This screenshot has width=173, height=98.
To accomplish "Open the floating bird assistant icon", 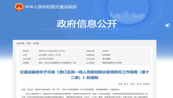I will click(x=167, y=26).
